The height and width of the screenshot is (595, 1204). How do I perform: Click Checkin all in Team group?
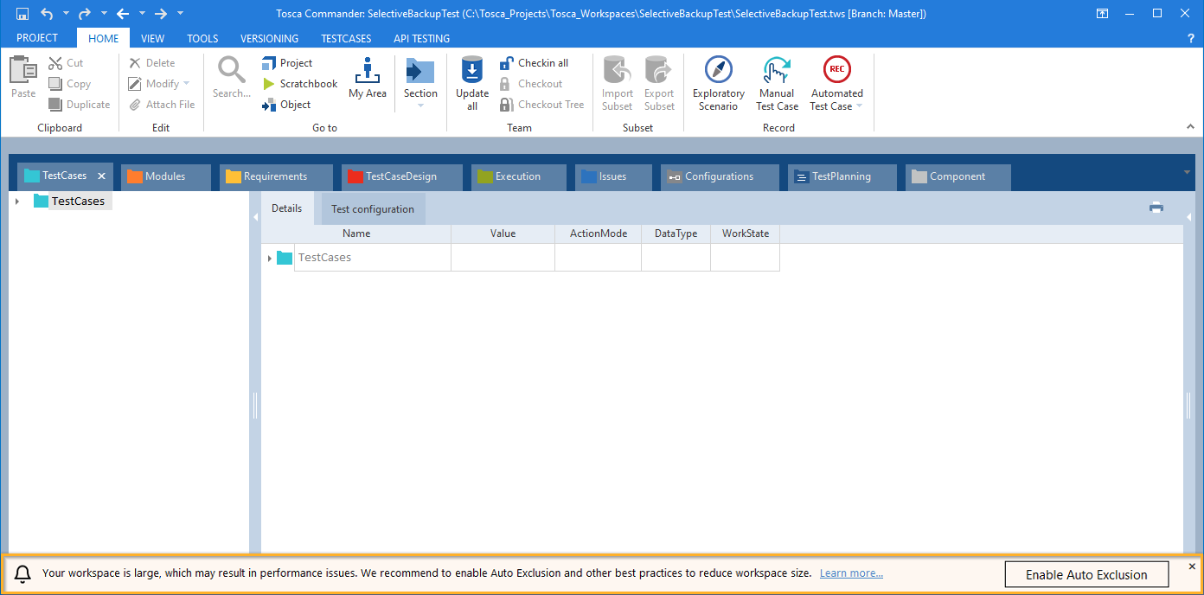pyautogui.click(x=535, y=63)
